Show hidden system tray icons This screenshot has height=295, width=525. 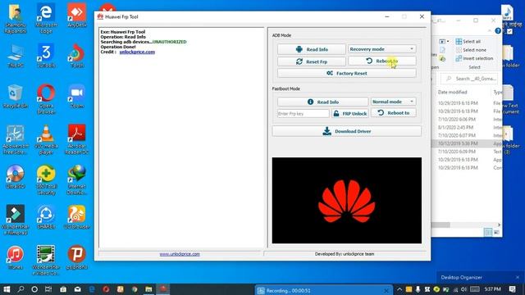click(x=399, y=289)
